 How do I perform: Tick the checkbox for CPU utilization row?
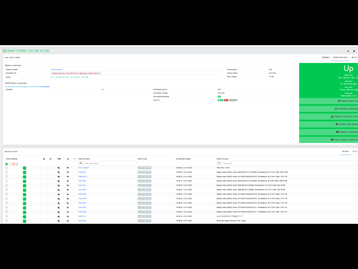[7, 168]
